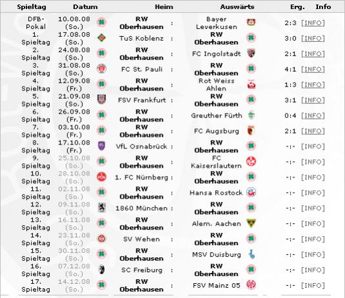
Task: Click the Hansa Rostock club logo
Action: tap(251, 192)
